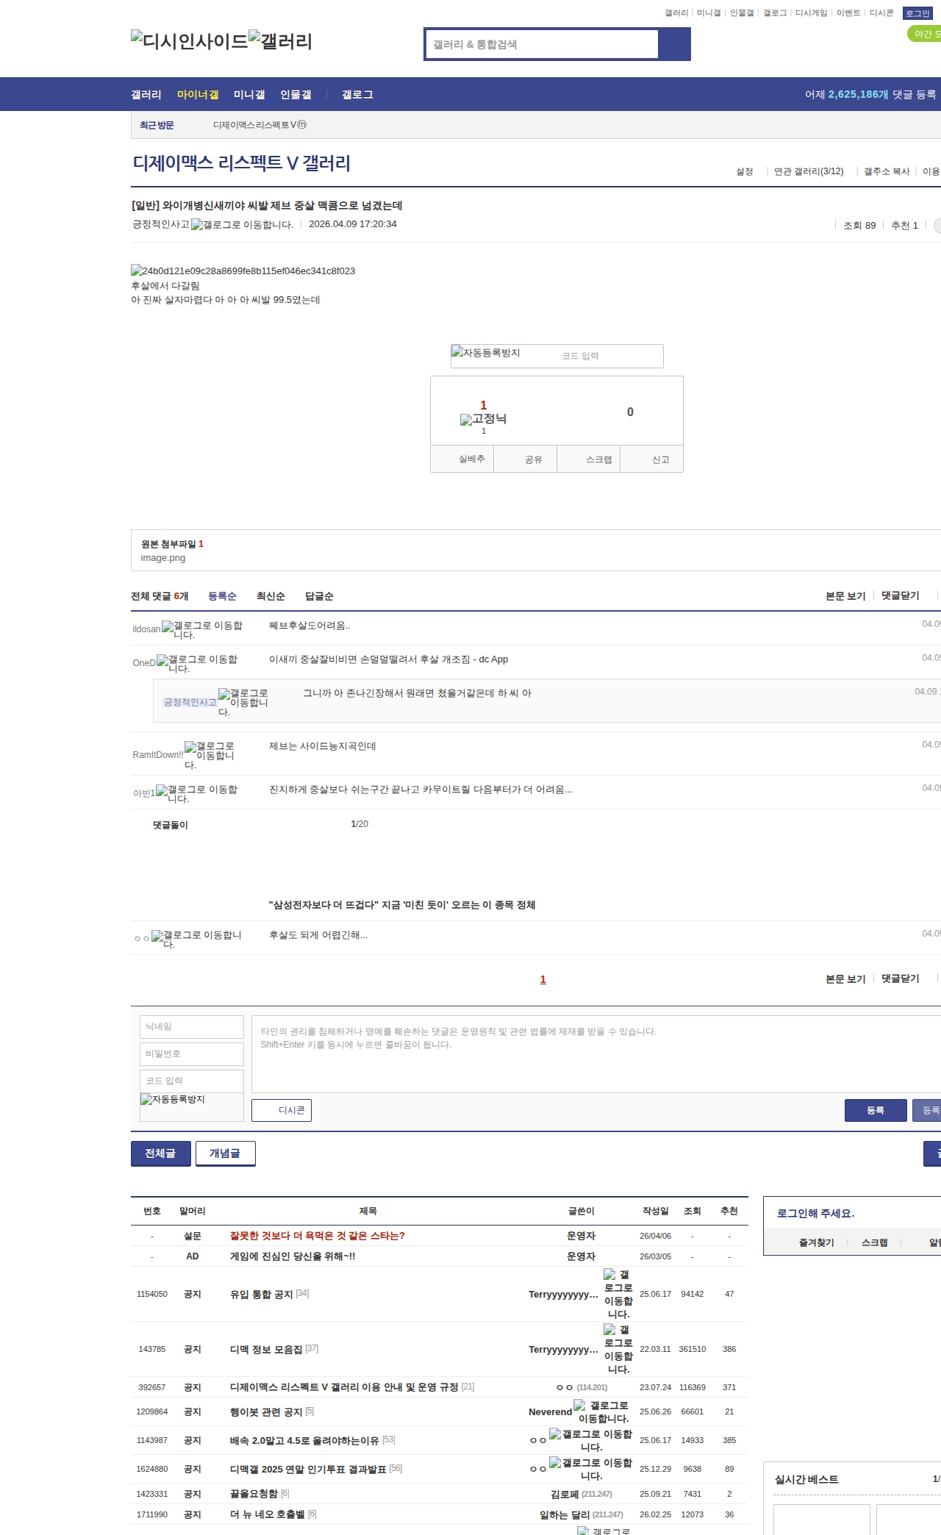941x1535 pixels.
Task: Switch comment sorting to 최신순
Action: (270, 596)
